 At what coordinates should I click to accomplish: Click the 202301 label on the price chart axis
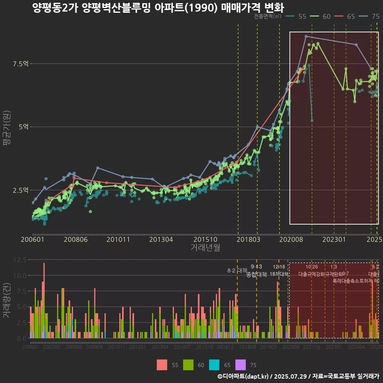click(x=334, y=239)
